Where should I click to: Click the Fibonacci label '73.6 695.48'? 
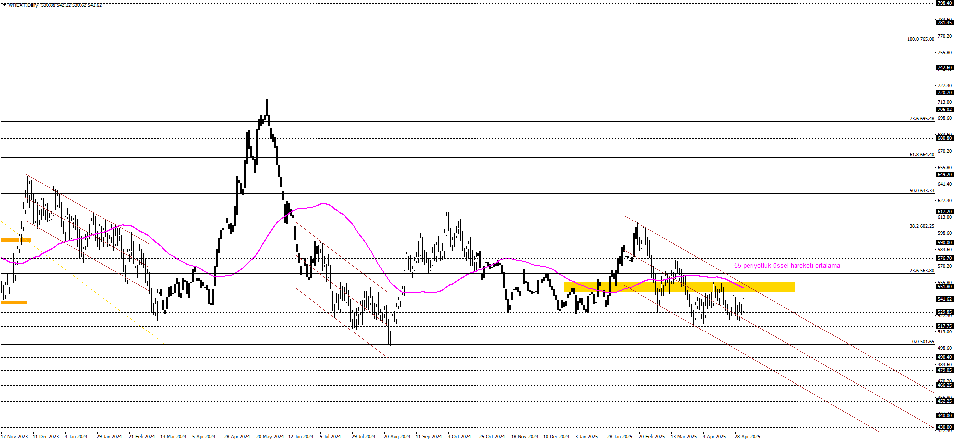coord(922,119)
